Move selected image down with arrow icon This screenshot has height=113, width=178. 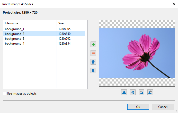(93, 70)
